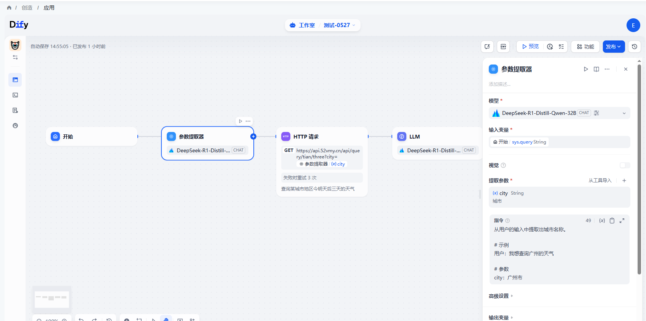Open the logs icon in left sidebar
The height and width of the screenshot is (321, 646).
[15, 110]
